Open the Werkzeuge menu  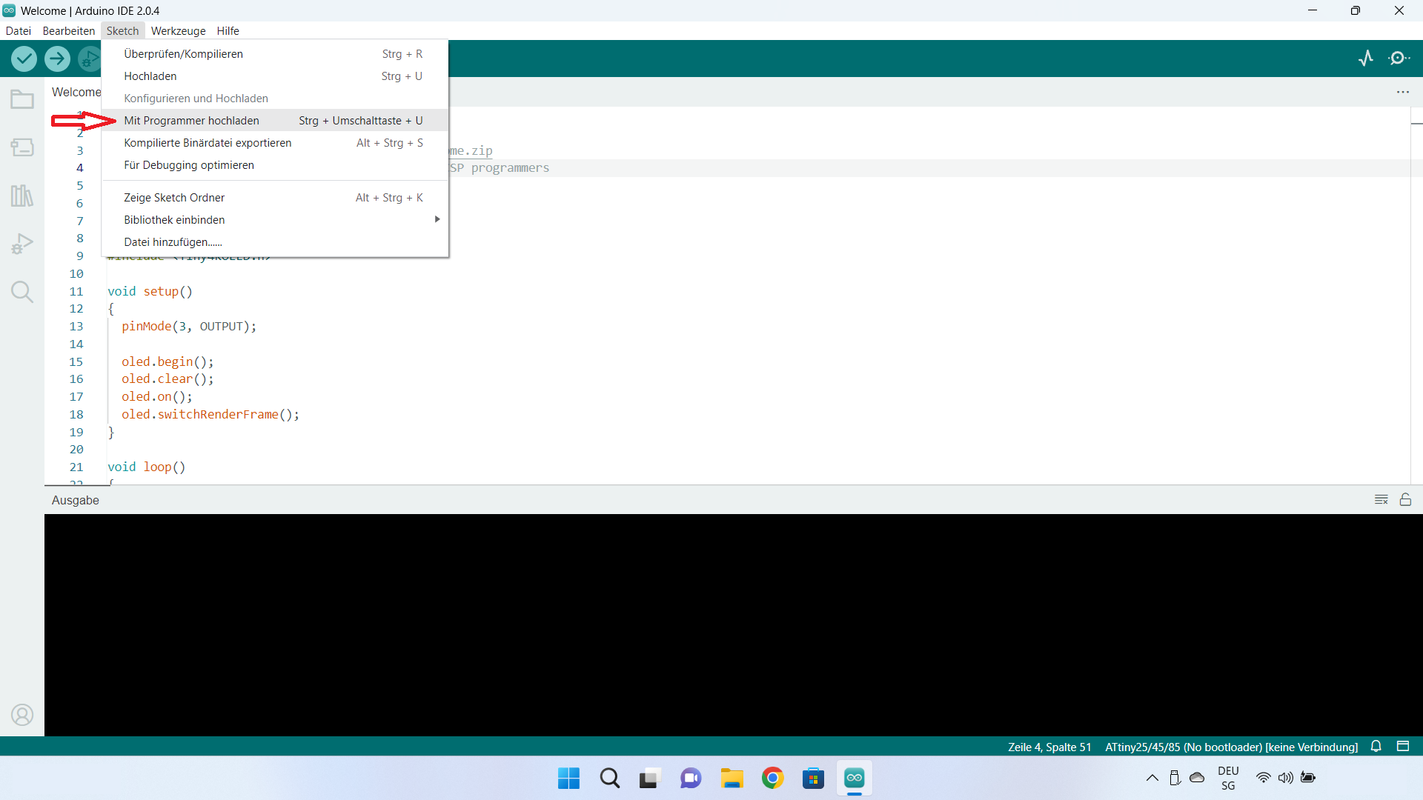(178, 31)
